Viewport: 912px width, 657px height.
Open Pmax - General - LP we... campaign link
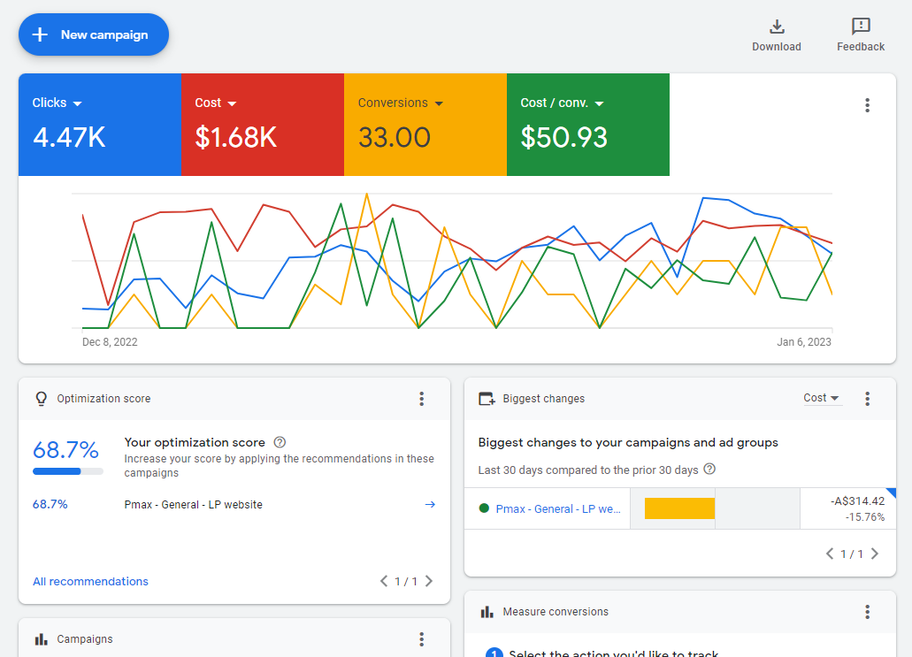pos(558,508)
